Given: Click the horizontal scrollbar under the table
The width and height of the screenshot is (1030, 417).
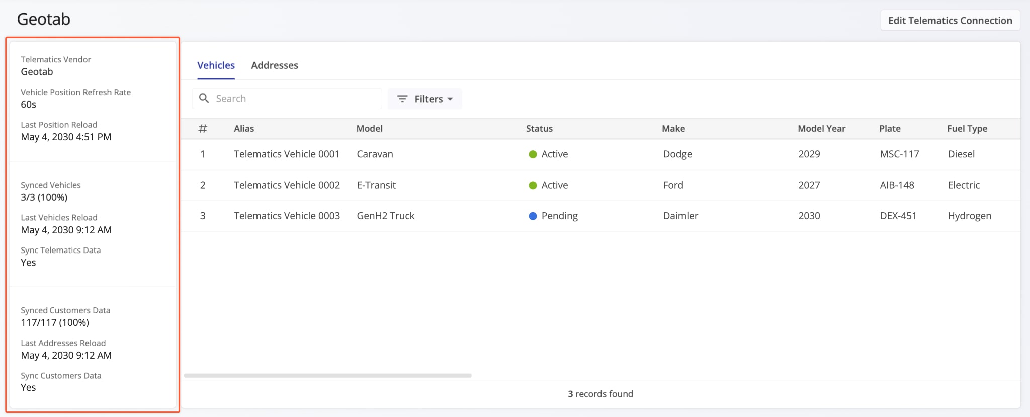Looking at the screenshot, I should coord(327,375).
